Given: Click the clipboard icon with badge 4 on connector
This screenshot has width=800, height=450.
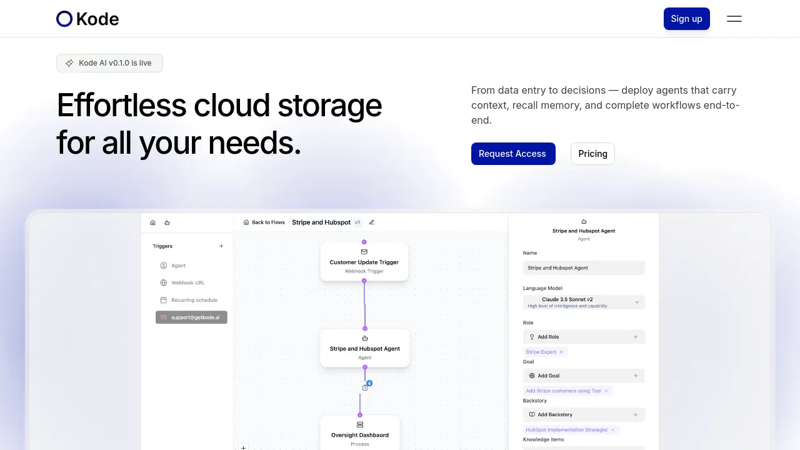Looking at the screenshot, I should pos(365,387).
